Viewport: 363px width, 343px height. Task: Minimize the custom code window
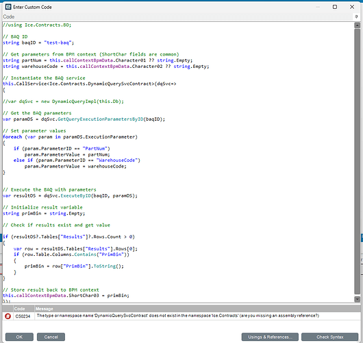pos(318,7)
